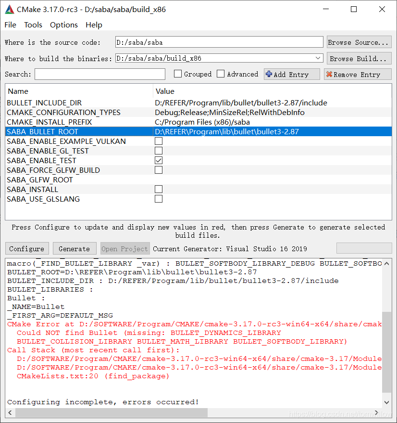Click the progress bar beside Current Generator

pos(364,248)
